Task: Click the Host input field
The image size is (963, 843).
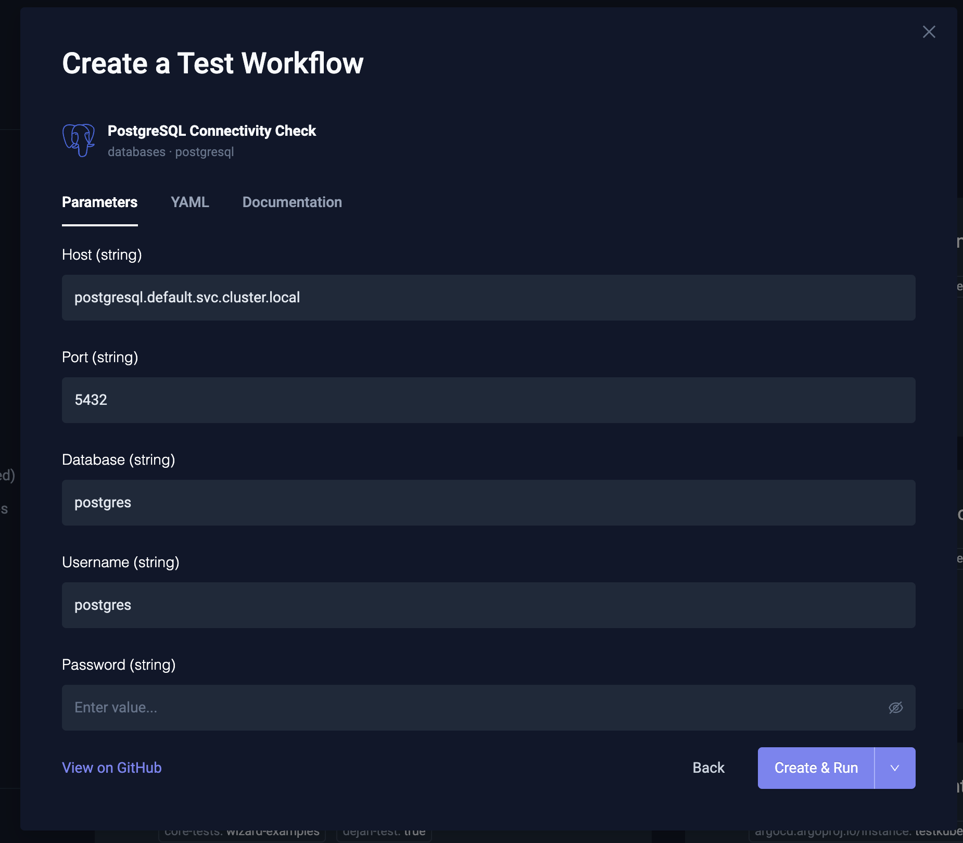Action: click(x=488, y=298)
